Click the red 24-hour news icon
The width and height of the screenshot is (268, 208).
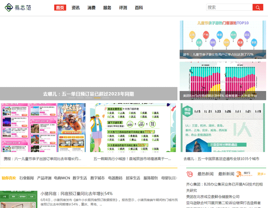(190, 174)
